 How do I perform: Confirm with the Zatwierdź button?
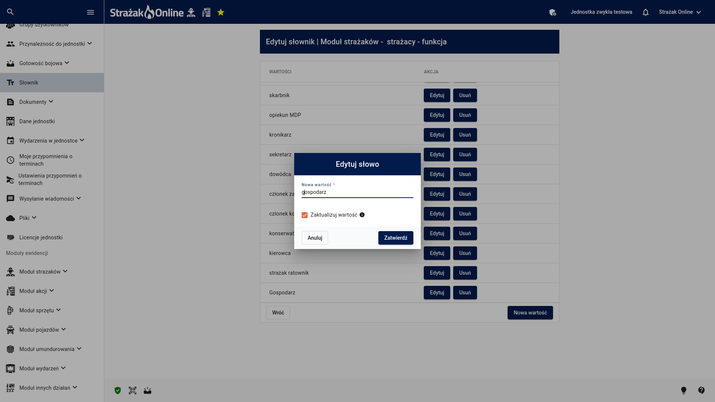point(396,238)
